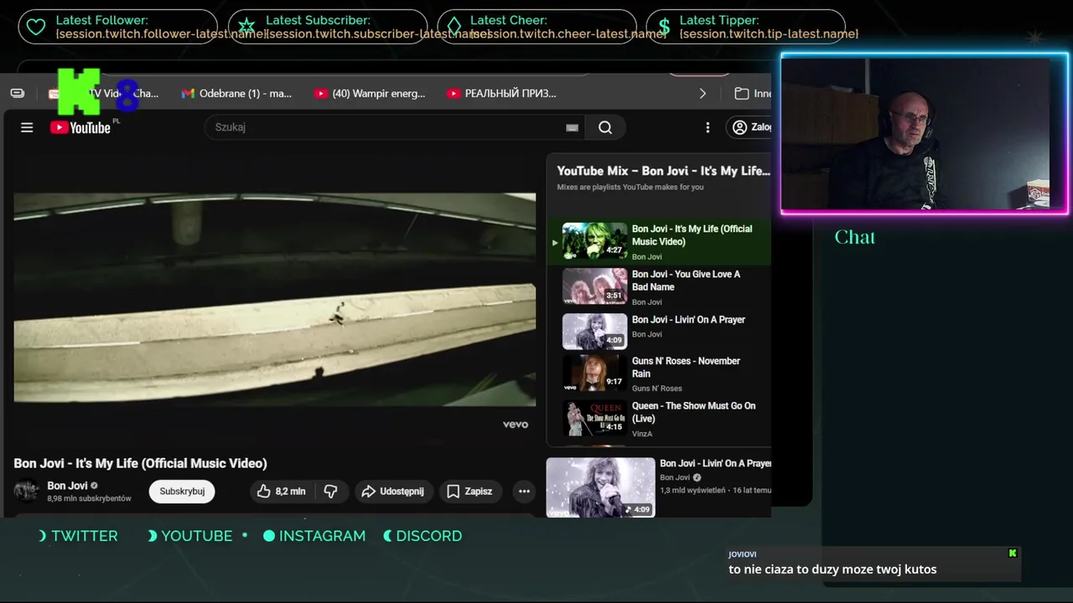
Task: Open the Odebrane Gmail bookmark
Action: [x=236, y=94]
